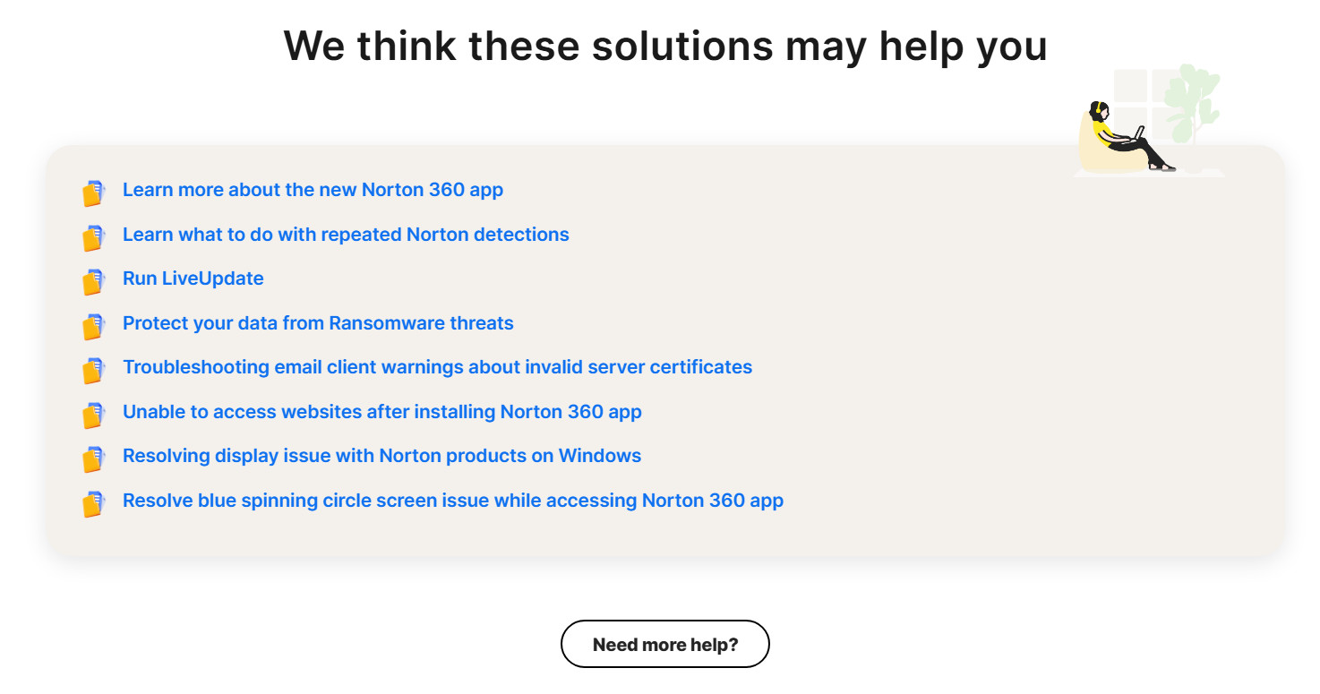Open Learn more about the new Norton 360 app

[313, 190]
